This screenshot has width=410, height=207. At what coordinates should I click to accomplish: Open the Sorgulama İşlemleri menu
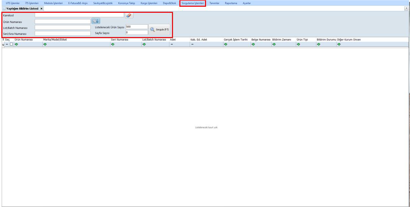[193, 3]
